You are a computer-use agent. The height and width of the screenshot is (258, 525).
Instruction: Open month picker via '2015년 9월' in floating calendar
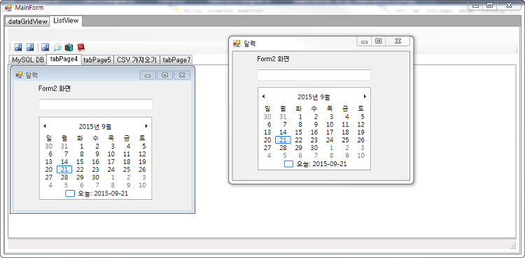tap(314, 97)
